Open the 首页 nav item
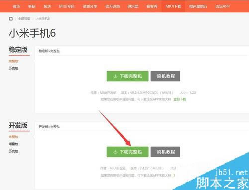Image resolution: width=249 pixels, height=190 pixels. [16, 6]
